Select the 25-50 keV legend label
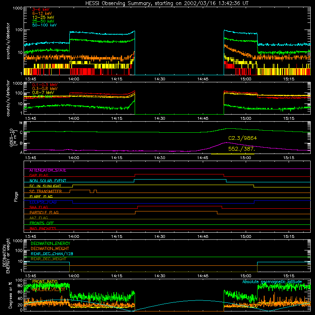The image size is (315, 315). pyautogui.click(x=43, y=21)
